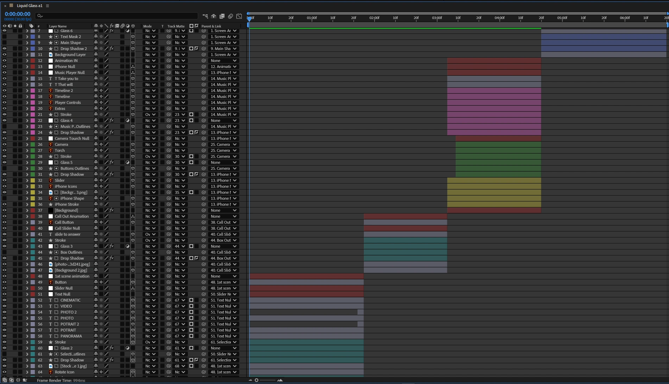Toggle the Layer Switches pane
Screen dimensions: 669x384
[5, 380]
